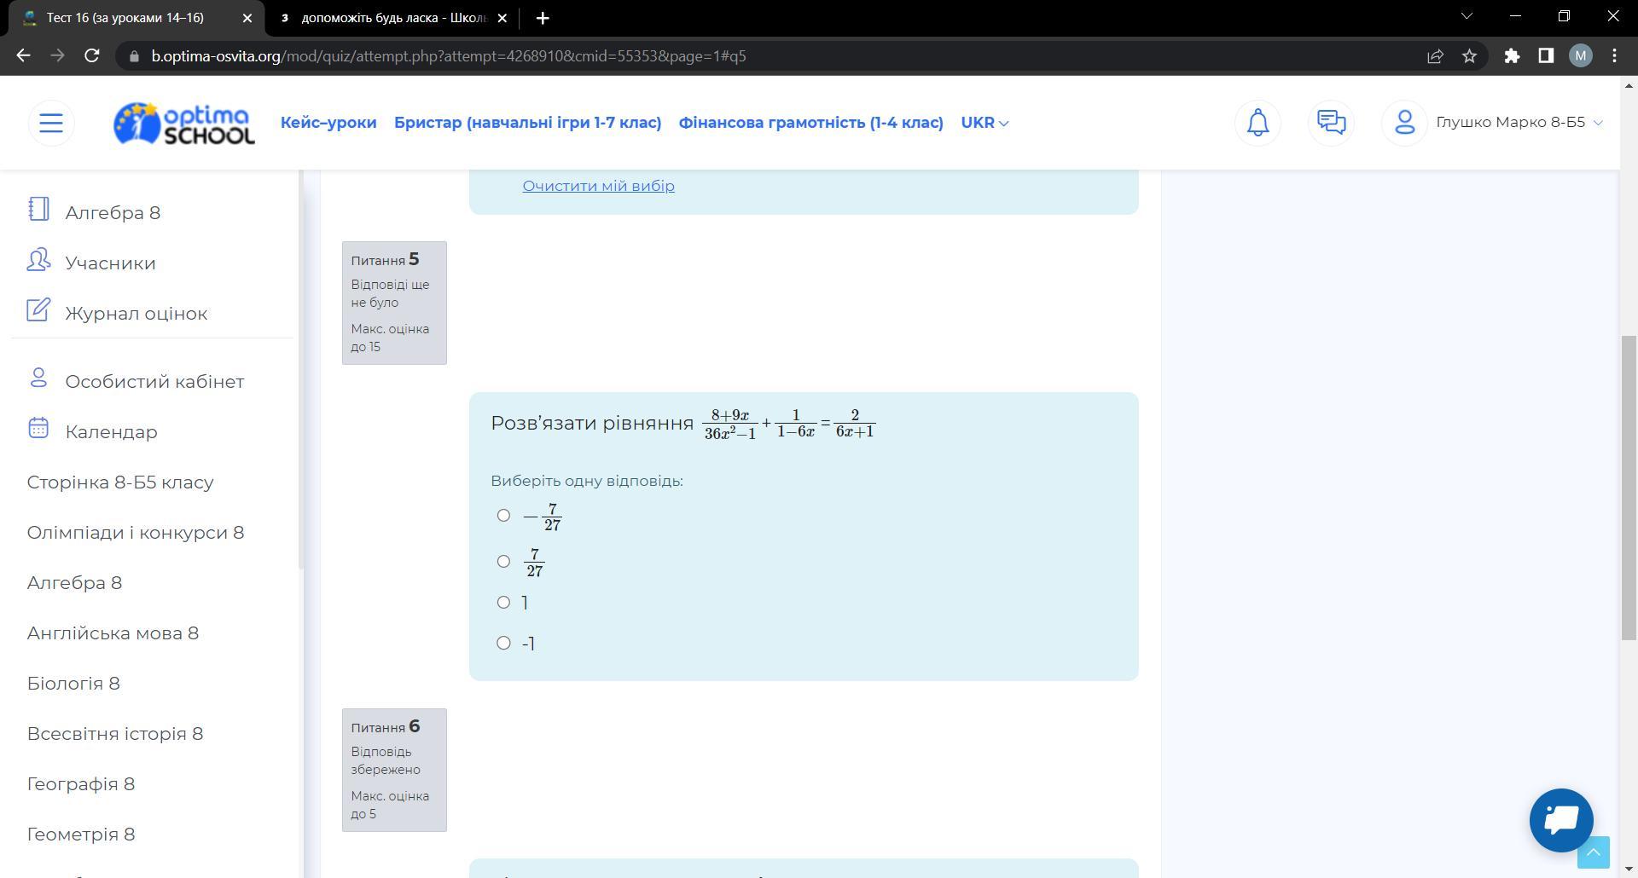
Task: Open a new browser tab
Action: point(543,18)
